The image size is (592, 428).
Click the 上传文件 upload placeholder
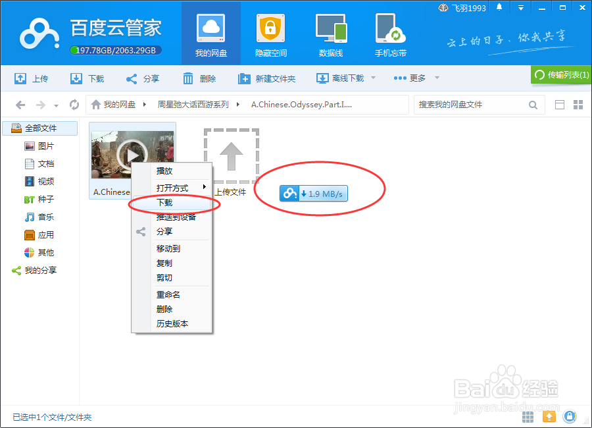231,162
